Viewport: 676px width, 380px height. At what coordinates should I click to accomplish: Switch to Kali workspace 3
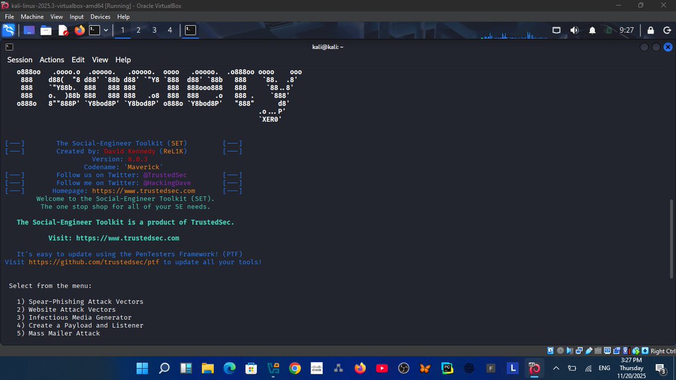(x=154, y=30)
